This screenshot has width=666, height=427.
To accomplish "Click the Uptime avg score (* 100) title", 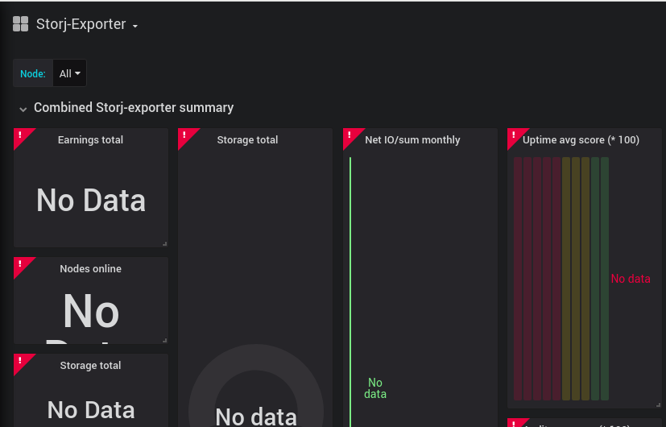I will 581,140.
